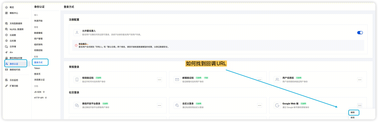Click the 云函数 icon in sidebar
The width and height of the screenshot is (378, 122).
7,35
